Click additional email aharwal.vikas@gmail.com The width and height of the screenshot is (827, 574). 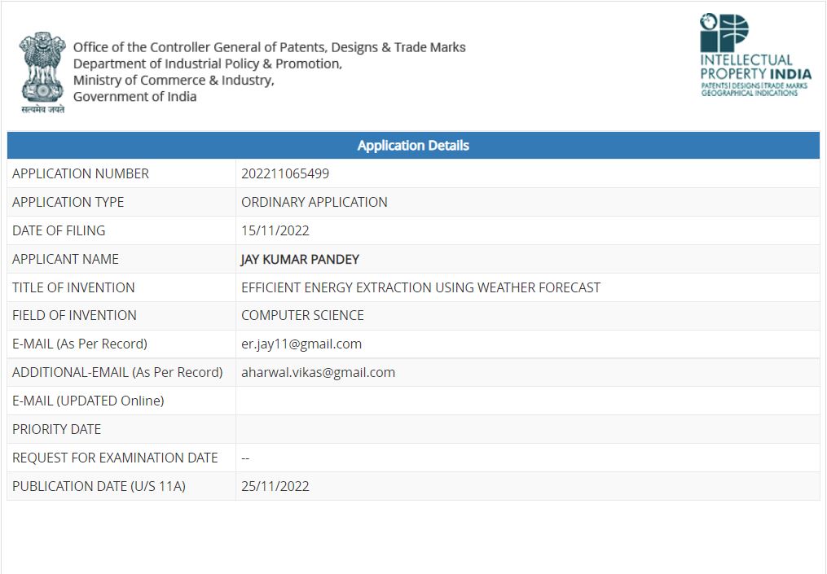click(x=318, y=372)
